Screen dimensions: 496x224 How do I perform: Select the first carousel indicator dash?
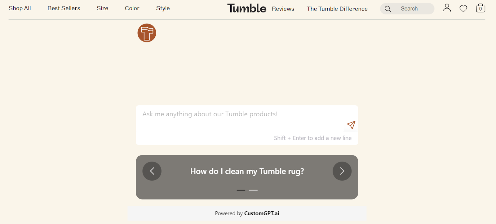(241, 190)
